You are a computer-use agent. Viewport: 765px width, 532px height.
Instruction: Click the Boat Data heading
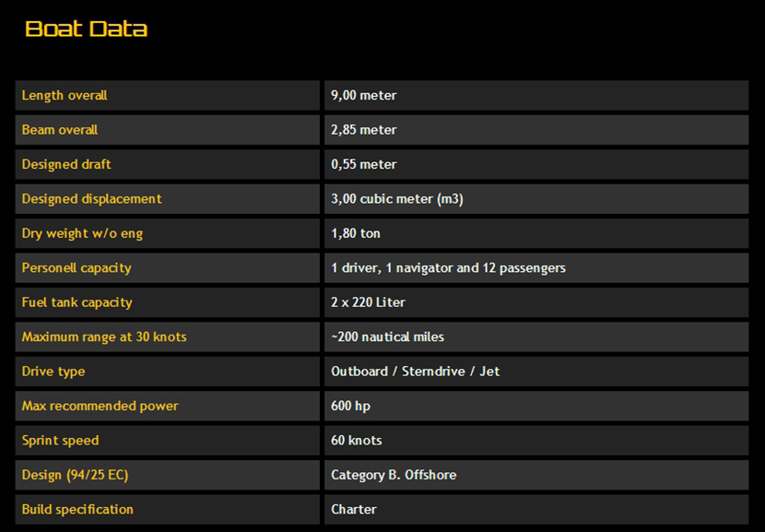click(86, 29)
